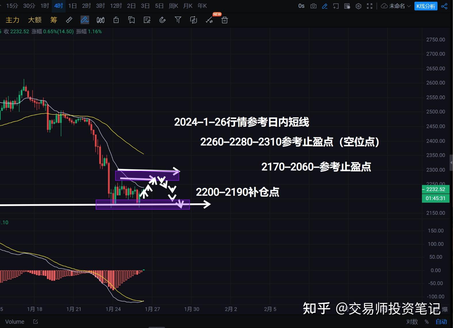The width and height of the screenshot is (453, 328).
Task: Take a chart screenshot with camera icon
Action: coord(314,6)
